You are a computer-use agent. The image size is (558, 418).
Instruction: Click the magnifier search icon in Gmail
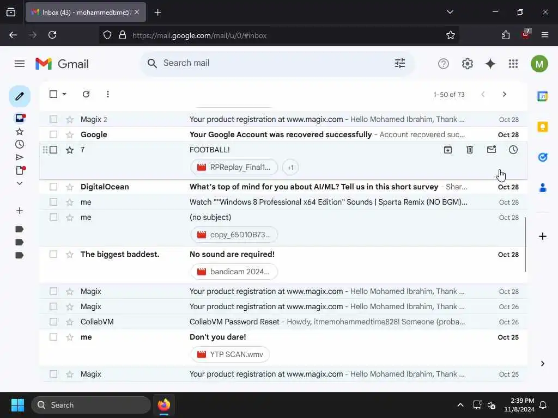152,63
